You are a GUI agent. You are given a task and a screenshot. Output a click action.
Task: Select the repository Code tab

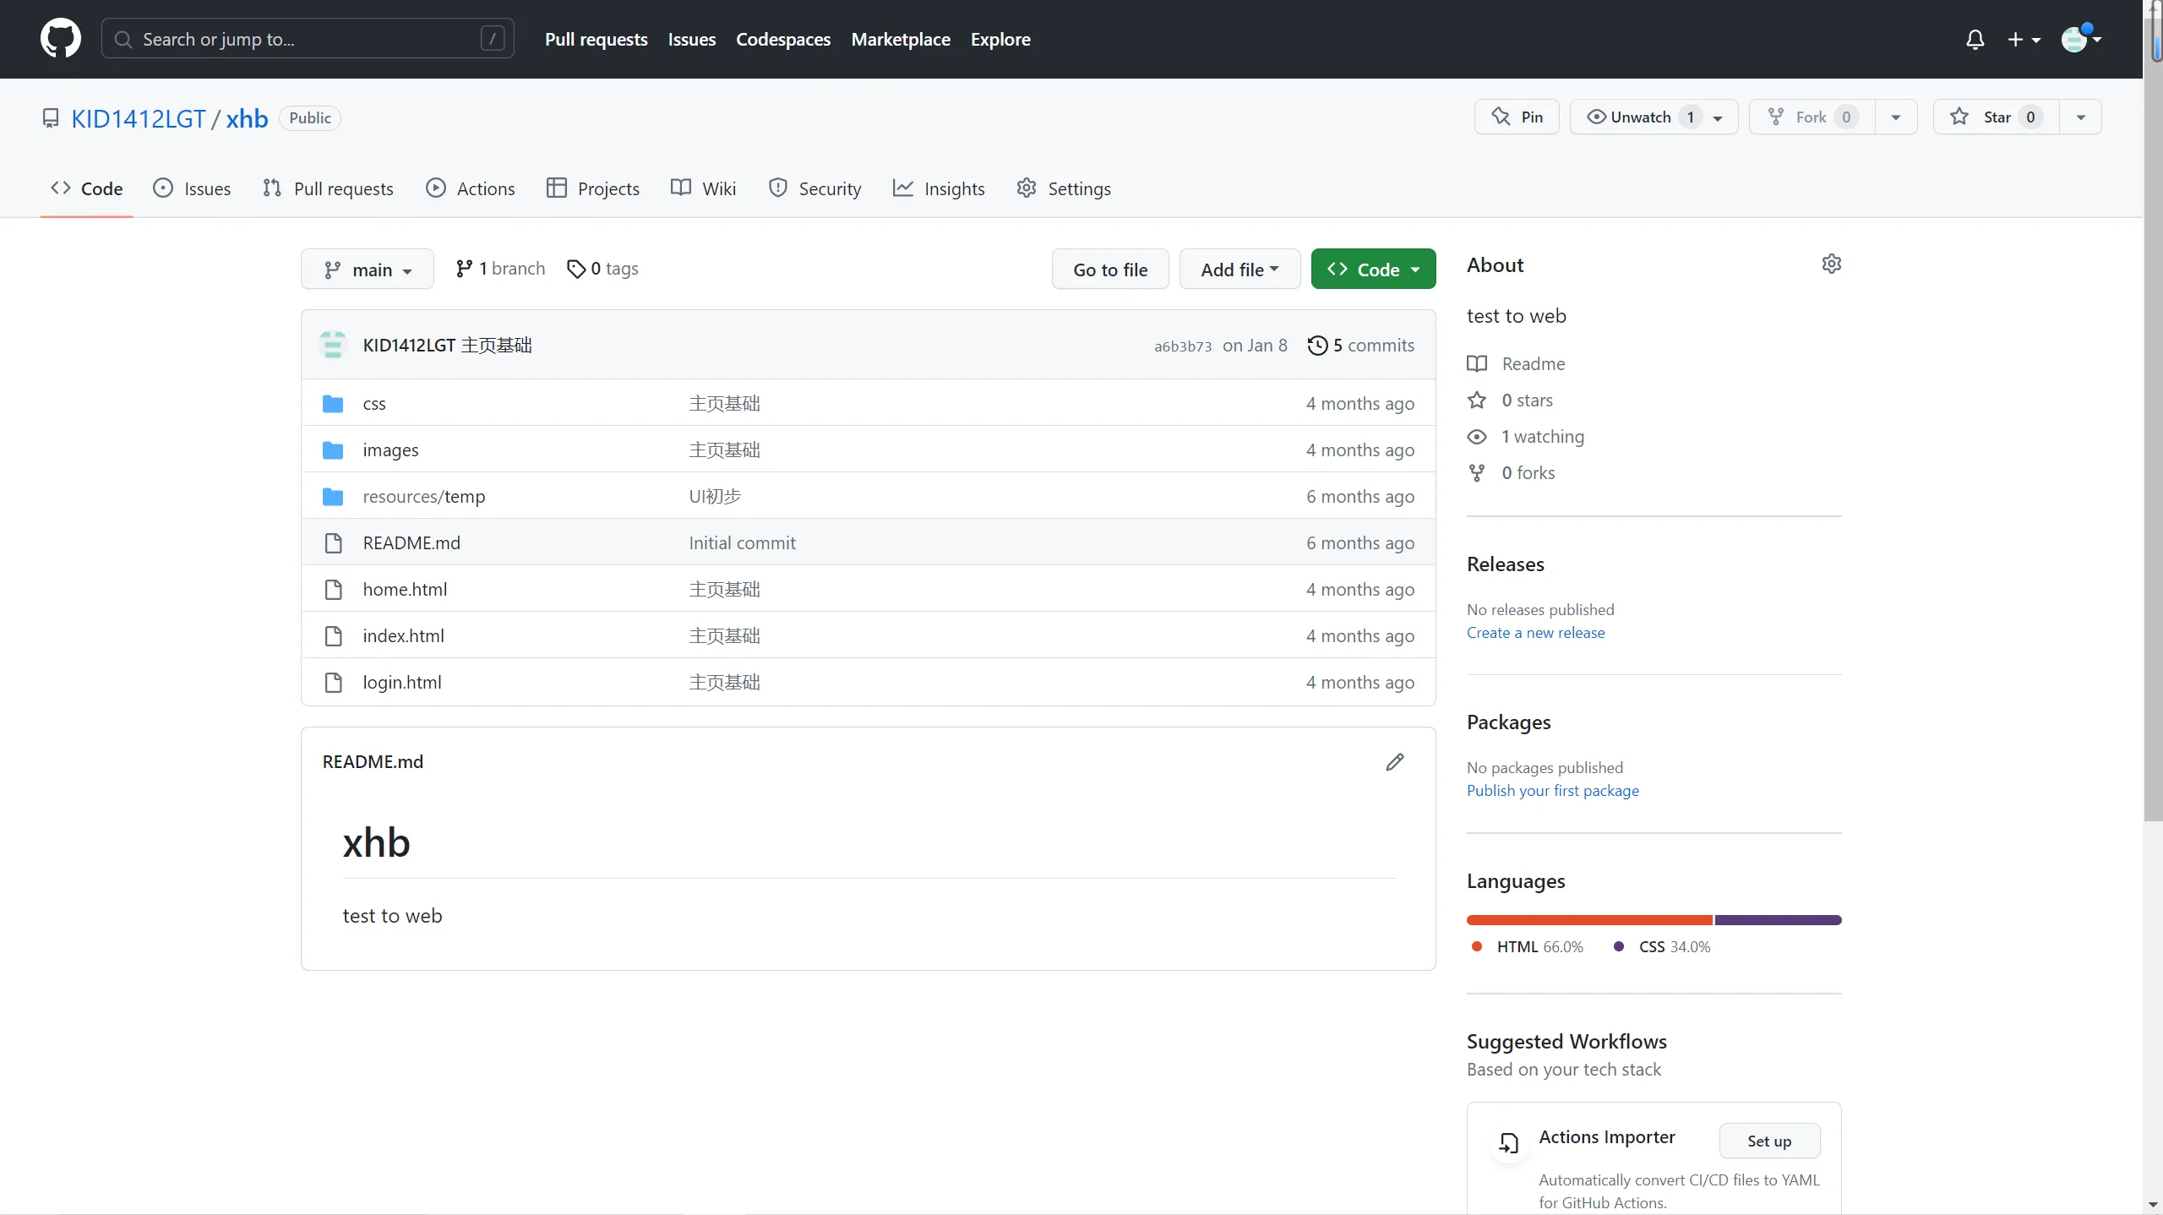click(x=86, y=189)
